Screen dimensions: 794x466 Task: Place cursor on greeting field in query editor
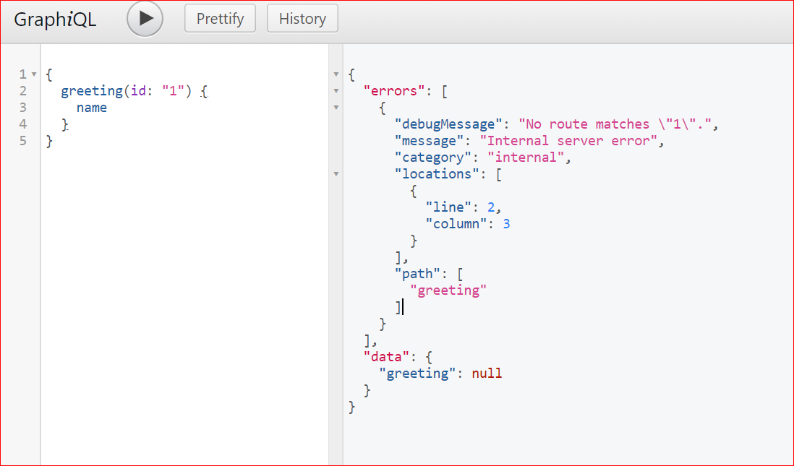(x=92, y=92)
